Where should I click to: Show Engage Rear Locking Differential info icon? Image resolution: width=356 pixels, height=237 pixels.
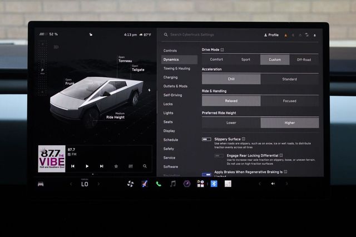281,155
